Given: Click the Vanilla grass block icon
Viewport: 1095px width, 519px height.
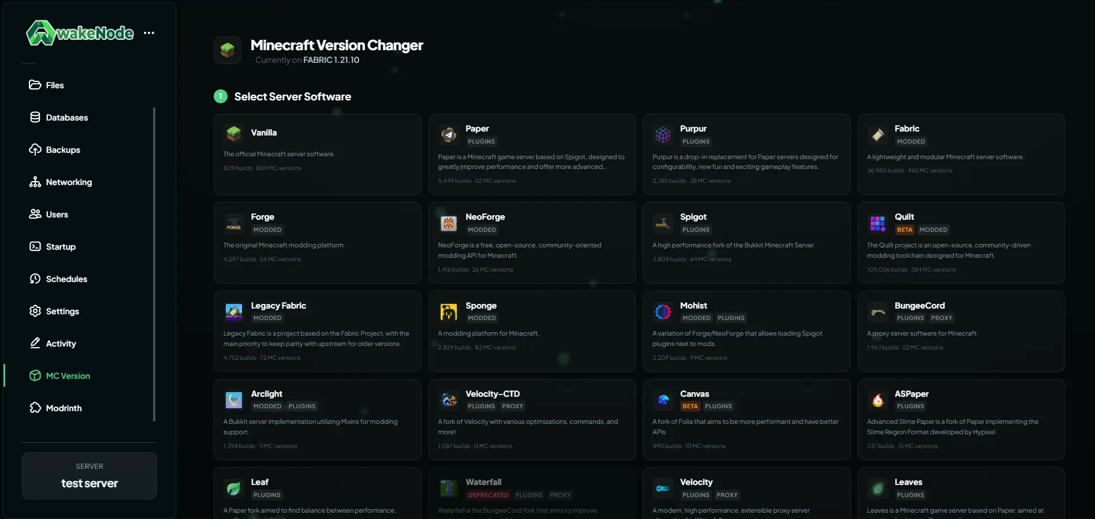Looking at the screenshot, I should click(x=234, y=133).
